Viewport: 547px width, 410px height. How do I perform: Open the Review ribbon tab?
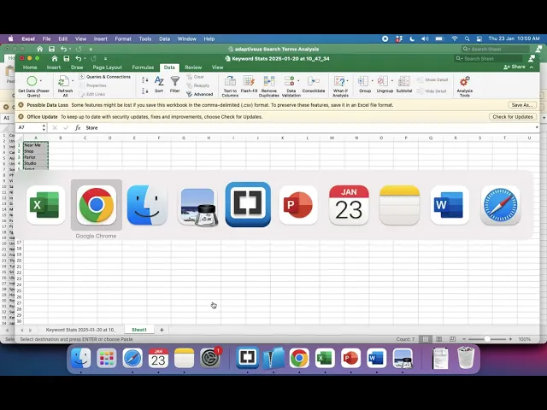coord(193,67)
